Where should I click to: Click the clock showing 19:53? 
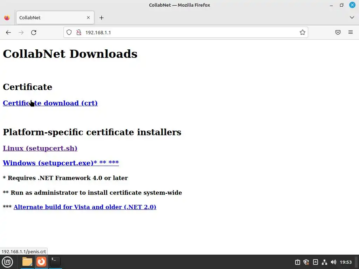345,262
